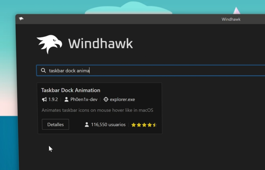Image resolution: width=265 pixels, height=170 pixels.
Task: Click the explorer.exe process label
Action: click(x=122, y=99)
